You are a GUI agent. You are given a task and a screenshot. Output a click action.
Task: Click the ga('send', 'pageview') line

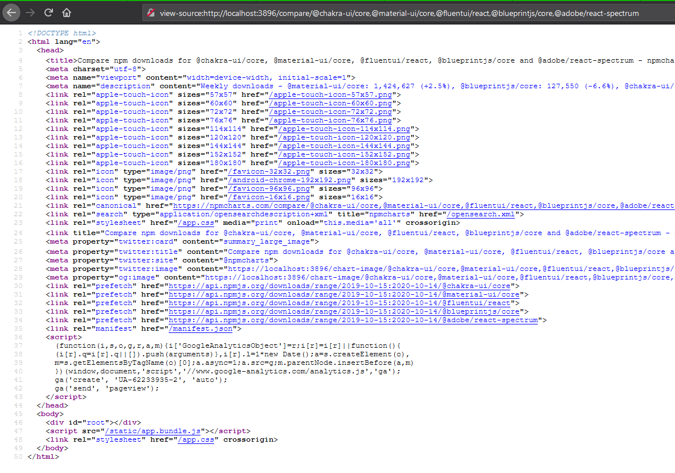pos(107,388)
